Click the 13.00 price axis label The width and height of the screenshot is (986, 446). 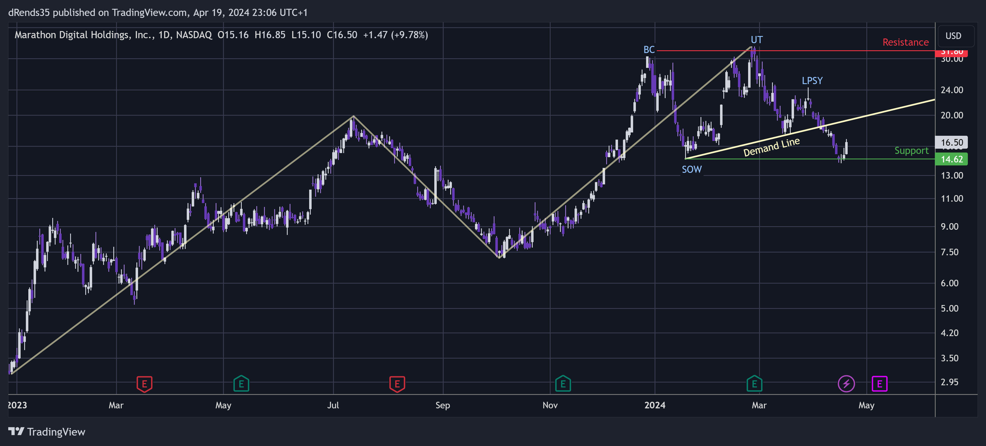click(952, 176)
